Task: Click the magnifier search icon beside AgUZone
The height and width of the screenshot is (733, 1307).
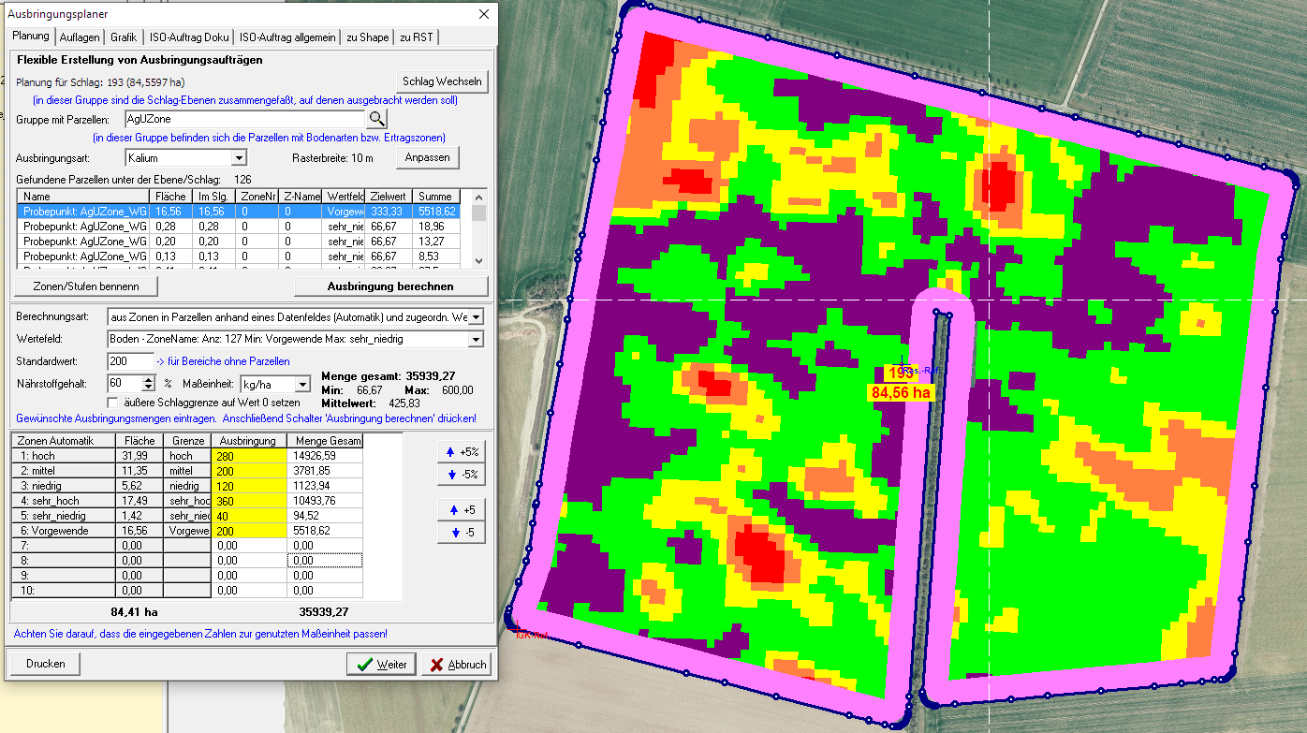Action: tap(376, 119)
